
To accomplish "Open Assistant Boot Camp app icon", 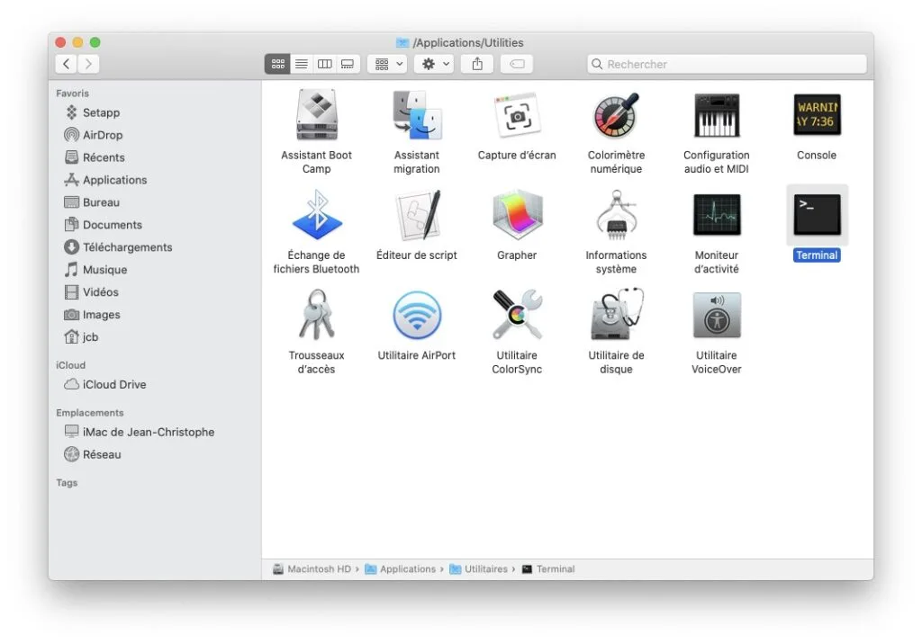I will (316, 114).
